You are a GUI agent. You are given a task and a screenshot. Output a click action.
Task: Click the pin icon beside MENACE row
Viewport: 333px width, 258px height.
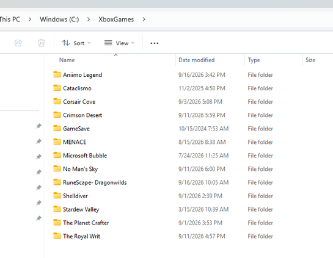click(x=38, y=142)
